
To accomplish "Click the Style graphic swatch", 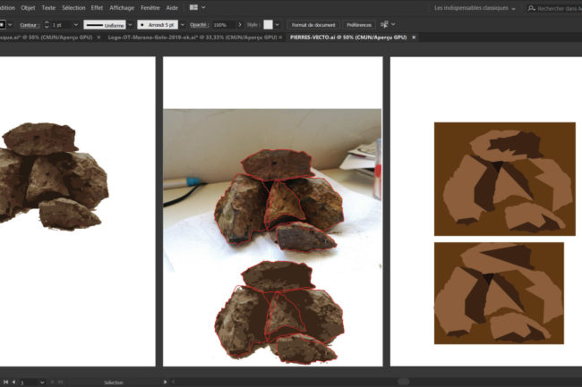I will click(268, 24).
